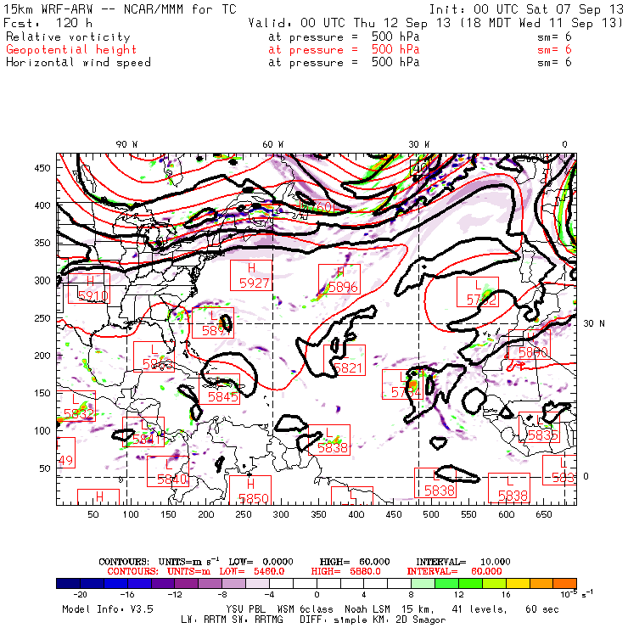Select the "YSU PBL" scheme text

coord(245,609)
